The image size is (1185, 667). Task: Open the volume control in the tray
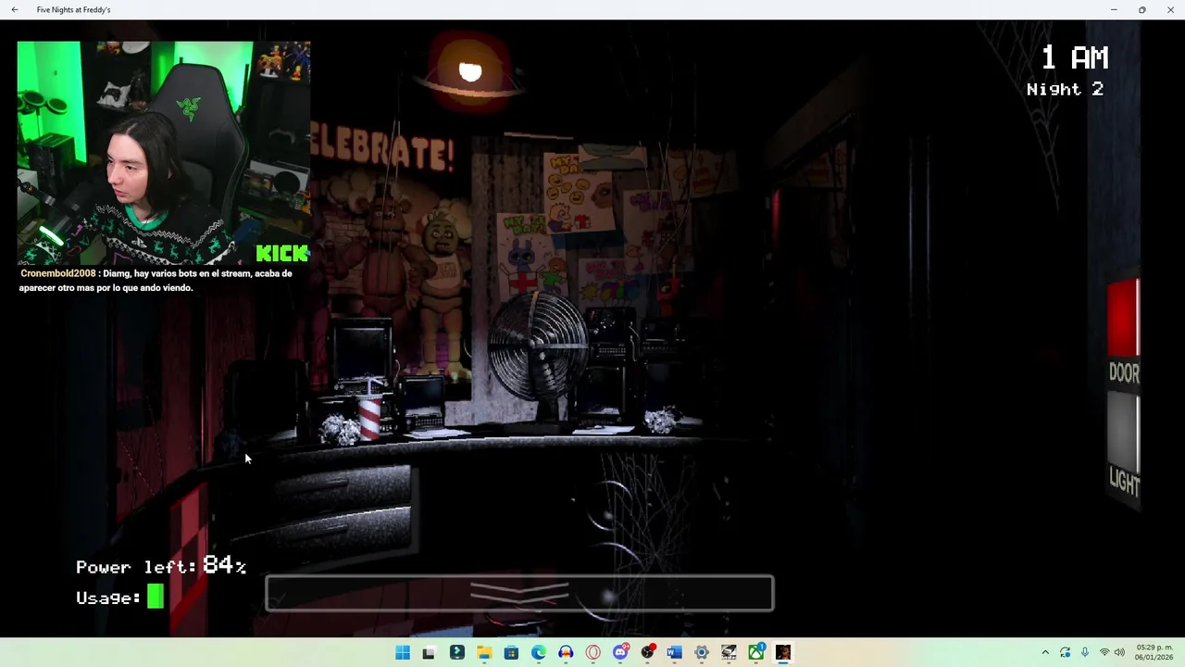click(x=1120, y=653)
